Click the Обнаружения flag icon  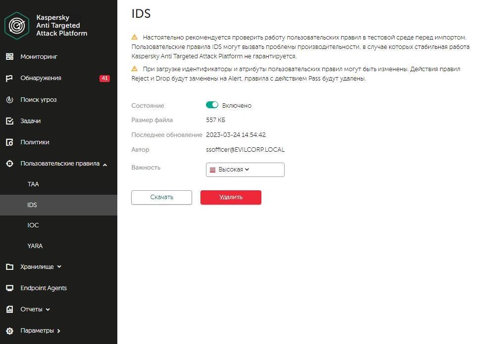pyautogui.click(x=9, y=78)
